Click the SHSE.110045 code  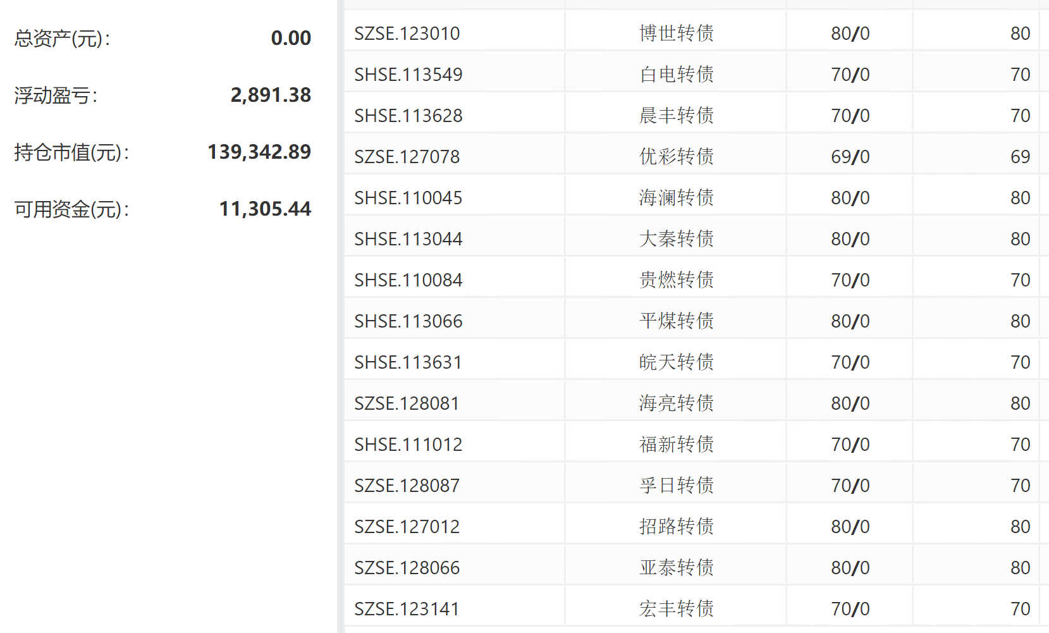click(408, 198)
